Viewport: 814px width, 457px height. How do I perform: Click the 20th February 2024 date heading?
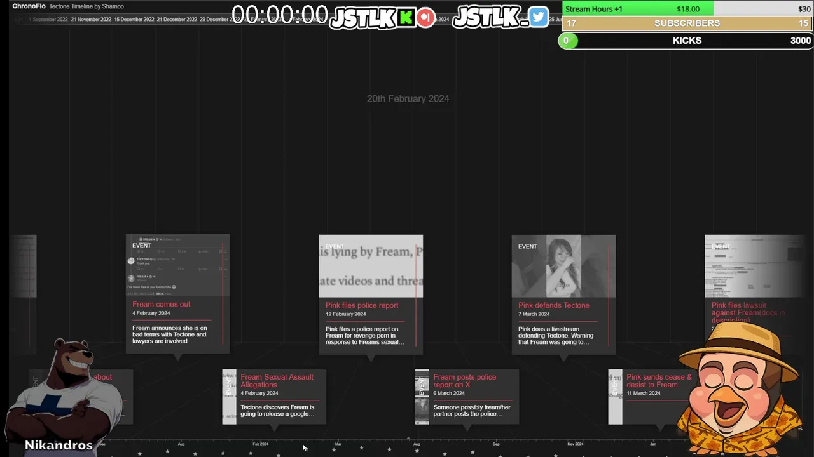(408, 98)
